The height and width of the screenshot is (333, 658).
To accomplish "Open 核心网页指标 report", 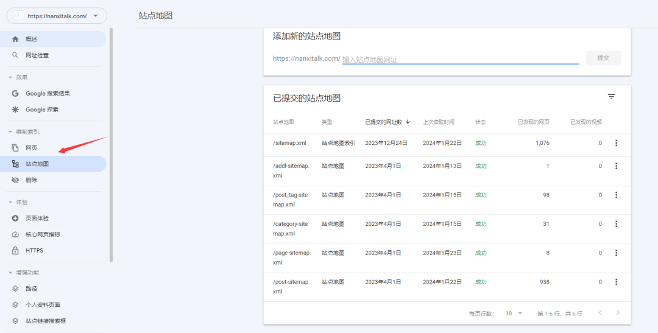I will pos(53,234).
